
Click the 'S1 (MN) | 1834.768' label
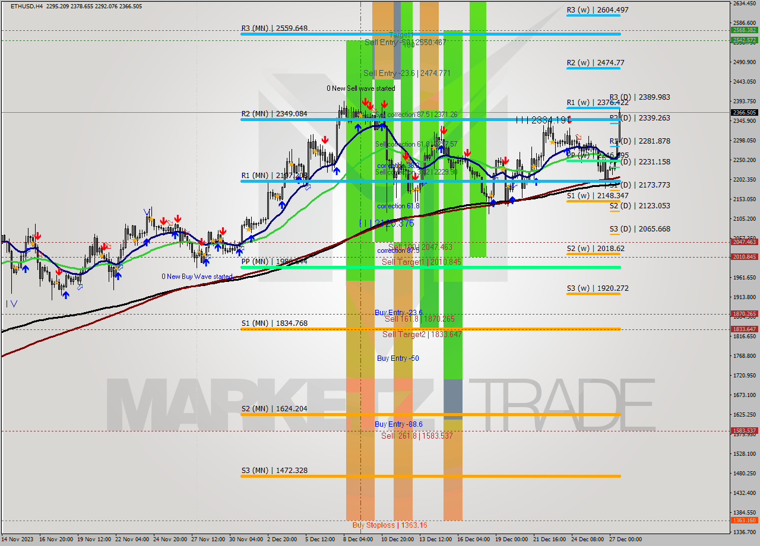tap(274, 323)
